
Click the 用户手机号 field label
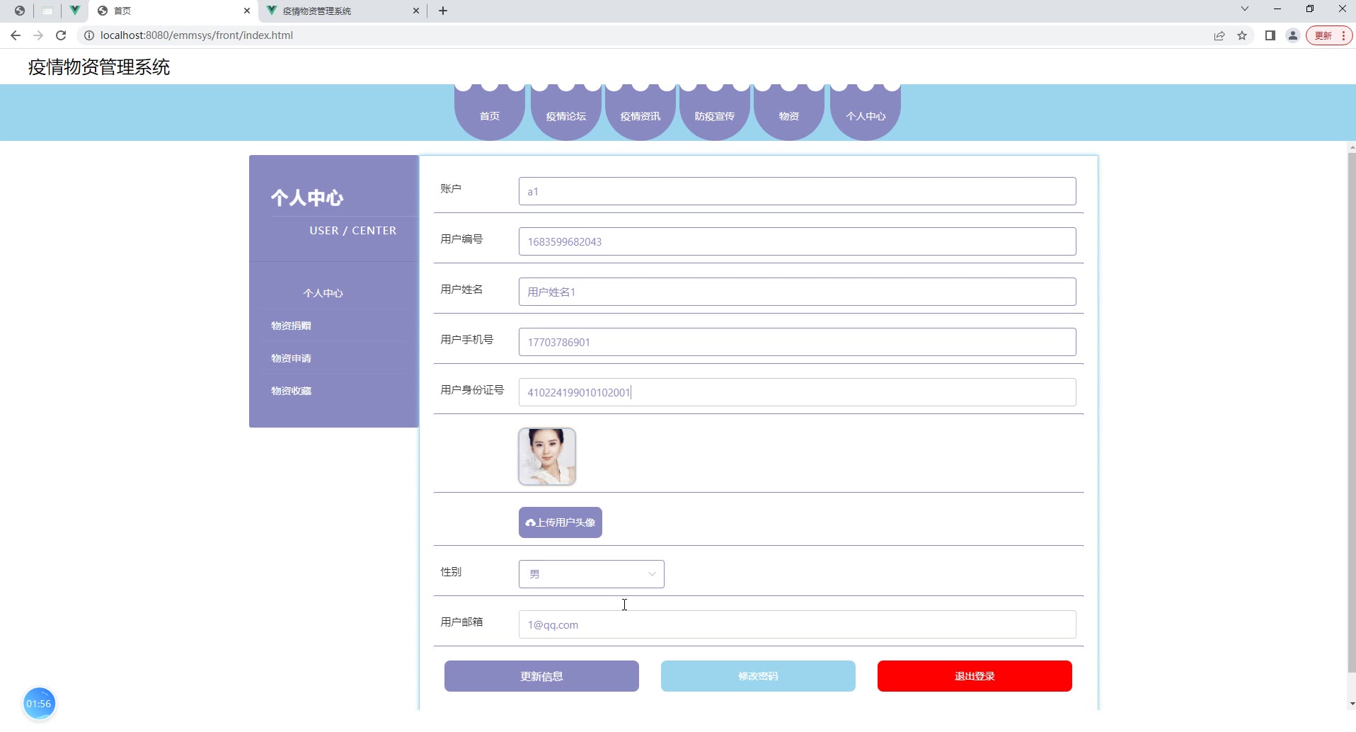467,340
